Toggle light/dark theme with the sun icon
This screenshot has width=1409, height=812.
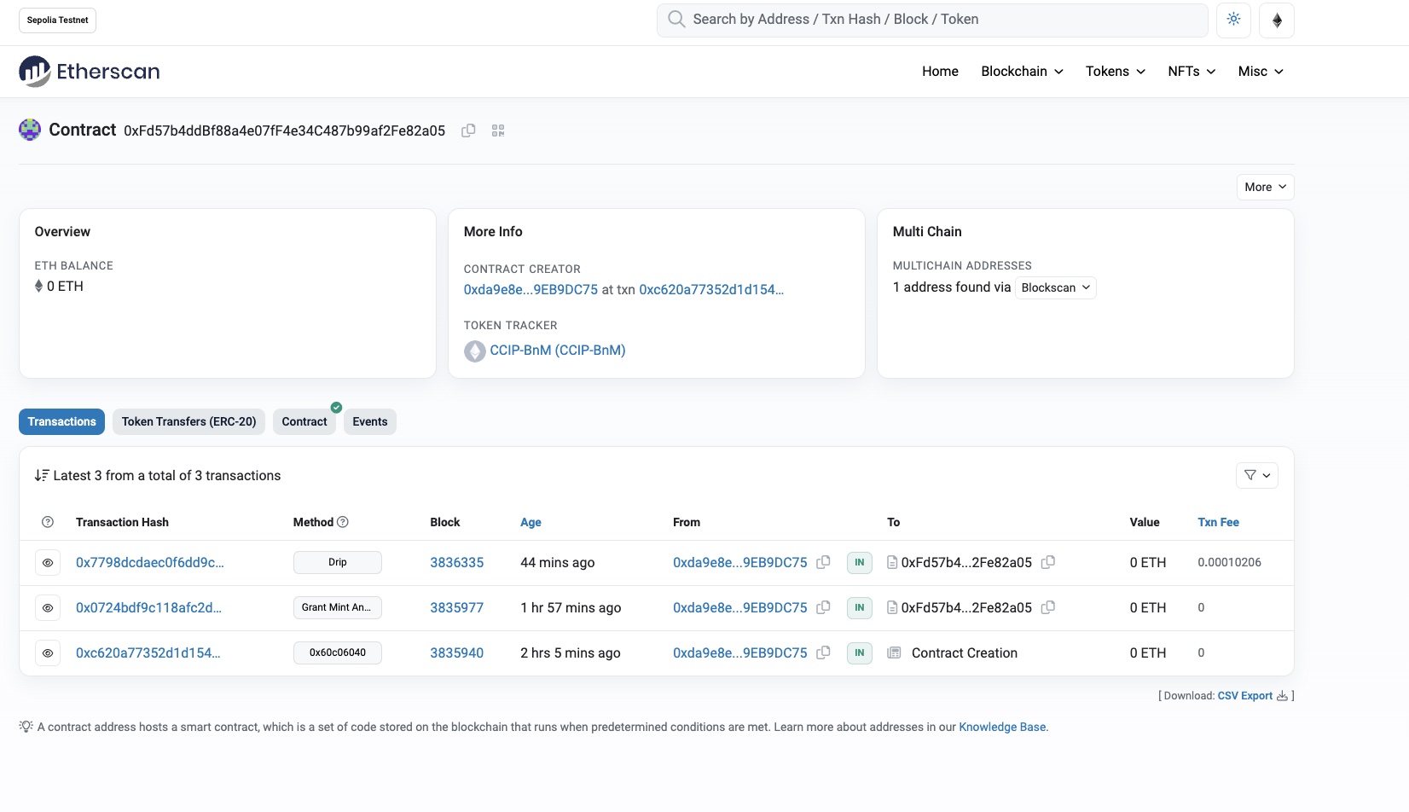[x=1233, y=19]
